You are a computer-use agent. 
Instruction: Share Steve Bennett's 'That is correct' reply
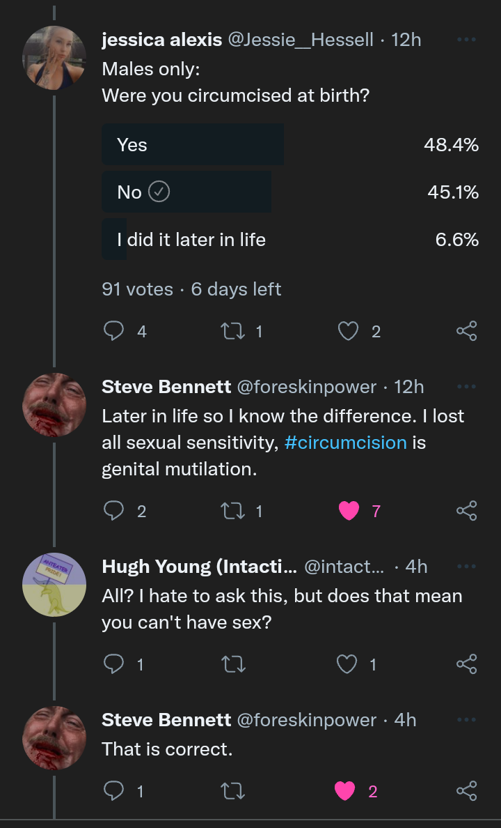(466, 791)
